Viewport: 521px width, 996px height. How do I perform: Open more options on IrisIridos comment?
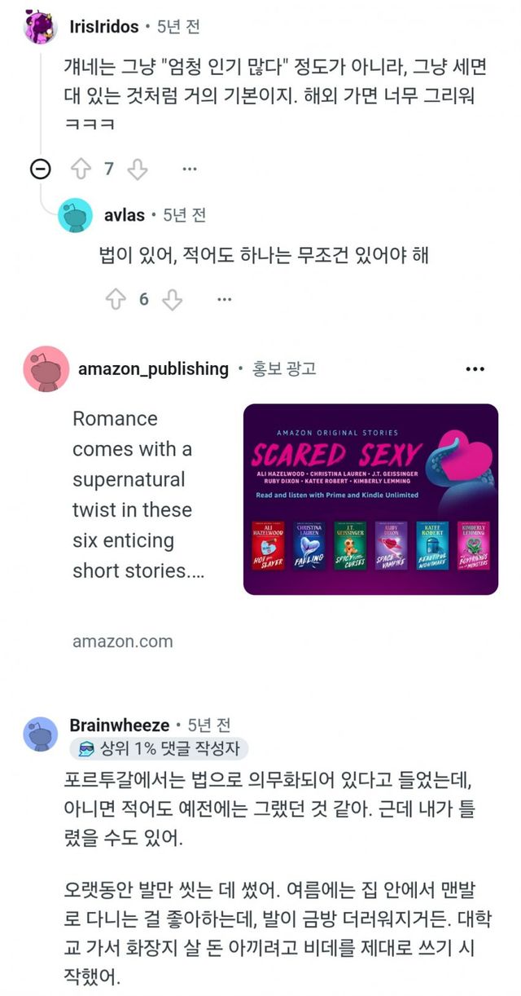pos(190,169)
